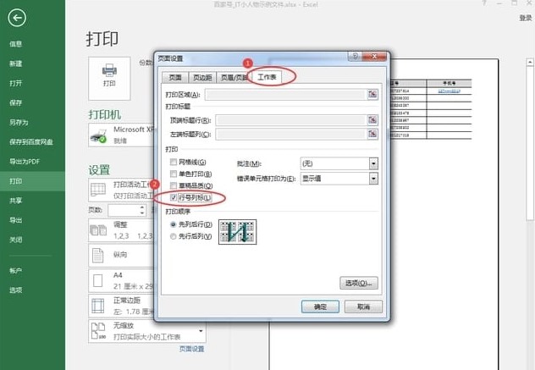Click the Microsoft XPS printer icon

(98, 135)
